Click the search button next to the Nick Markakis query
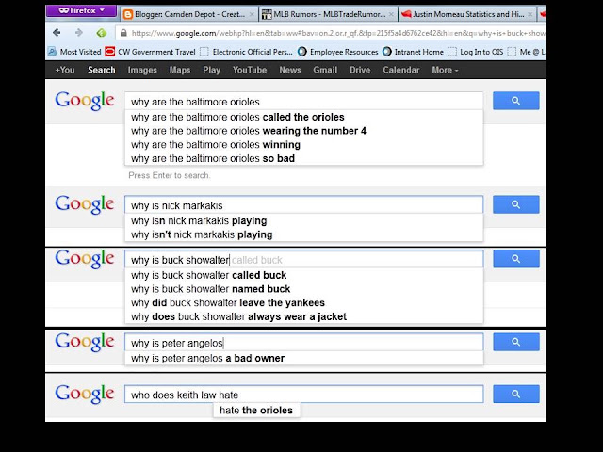The image size is (603, 452). tap(515, 204)
